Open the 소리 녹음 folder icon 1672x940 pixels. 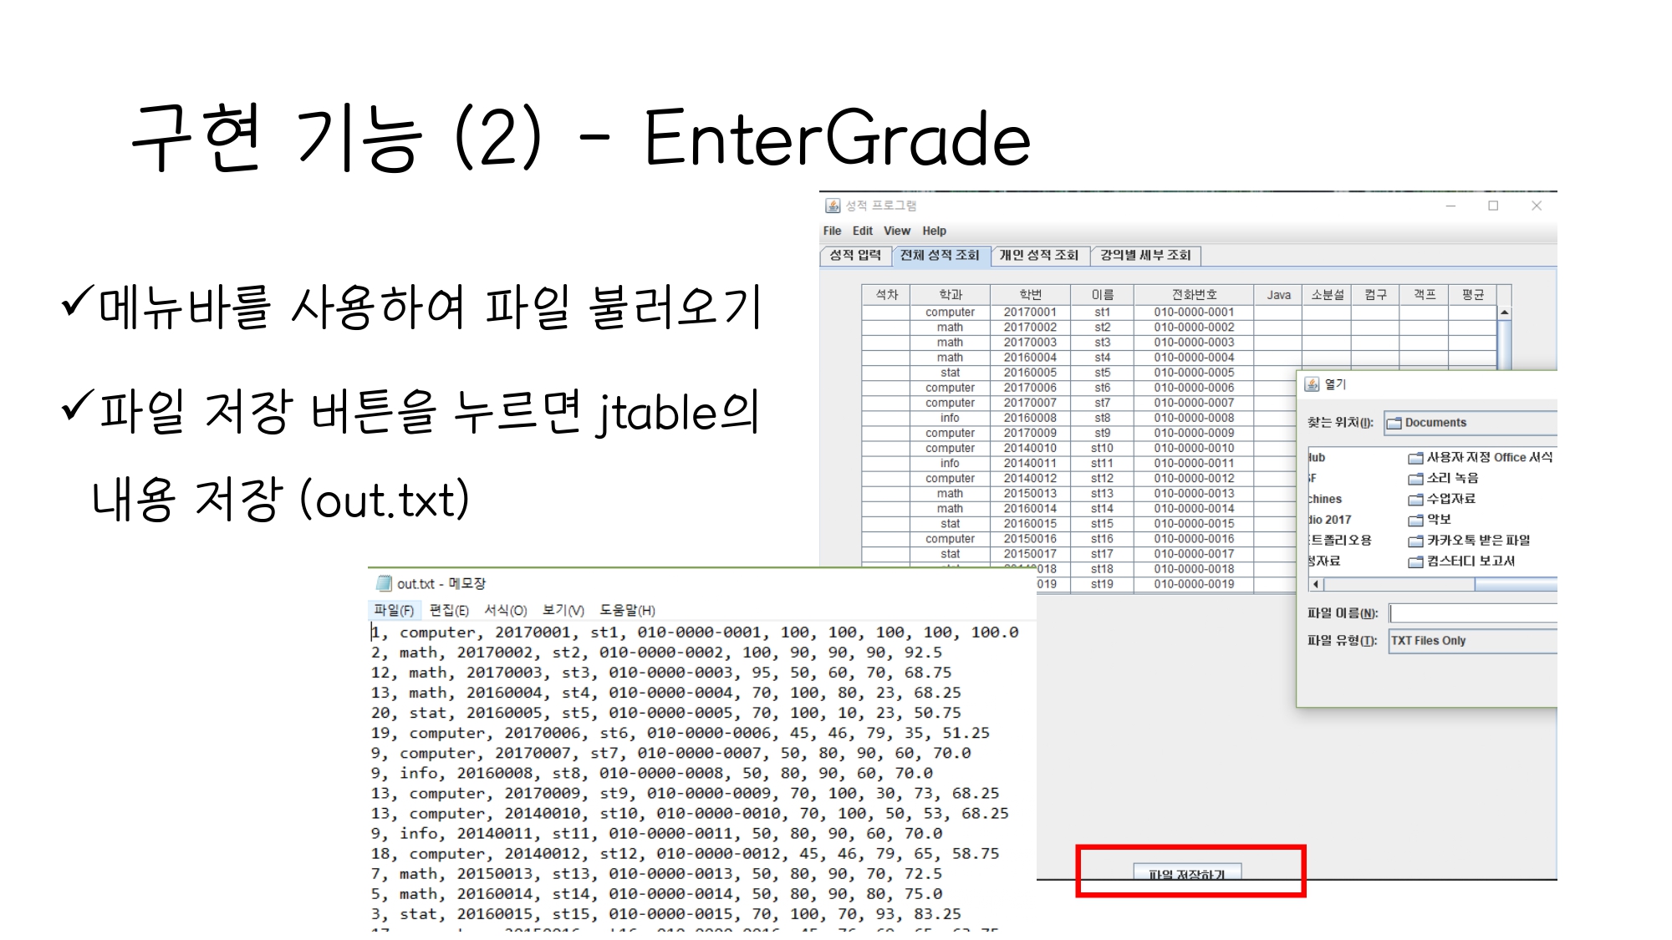pyautogui.click(x=1415, y=479)
